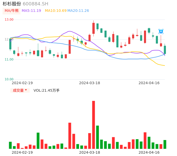This screenshot has width=177, height=156.
Task: Click the MA10:10.69 legend label
Action: click(x=55, y=11)
